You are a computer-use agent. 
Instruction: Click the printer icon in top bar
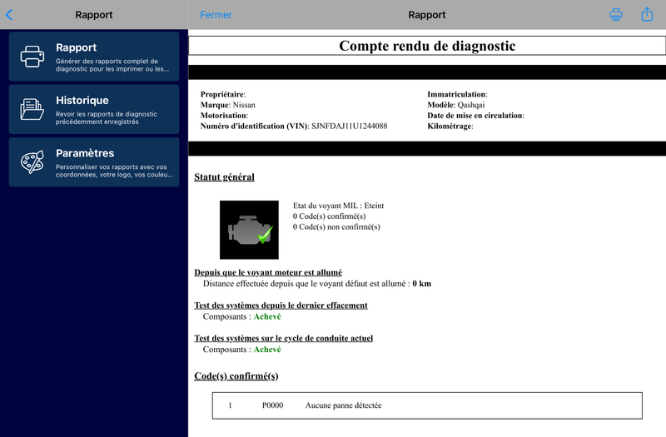pos(616,14)
